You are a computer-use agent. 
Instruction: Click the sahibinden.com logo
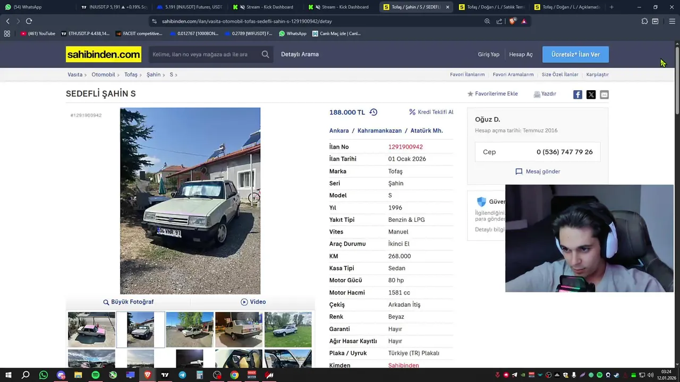coord(104,54)
